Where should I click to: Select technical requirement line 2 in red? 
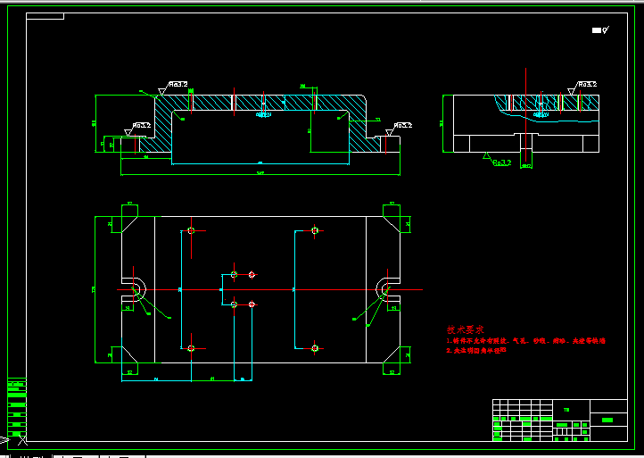click(x=476, y=350)
